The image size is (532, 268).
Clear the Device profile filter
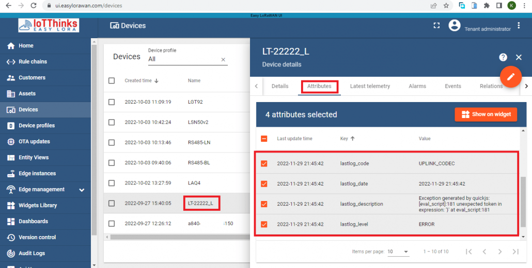click(223, 60)
